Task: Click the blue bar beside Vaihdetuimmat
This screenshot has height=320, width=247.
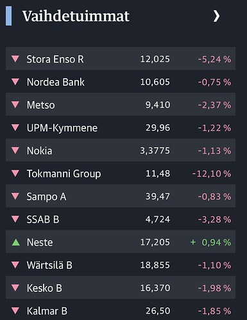Action: [9, 16]
